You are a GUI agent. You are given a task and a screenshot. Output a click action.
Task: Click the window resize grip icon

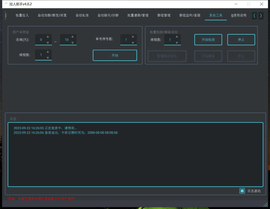pos(266,205)
